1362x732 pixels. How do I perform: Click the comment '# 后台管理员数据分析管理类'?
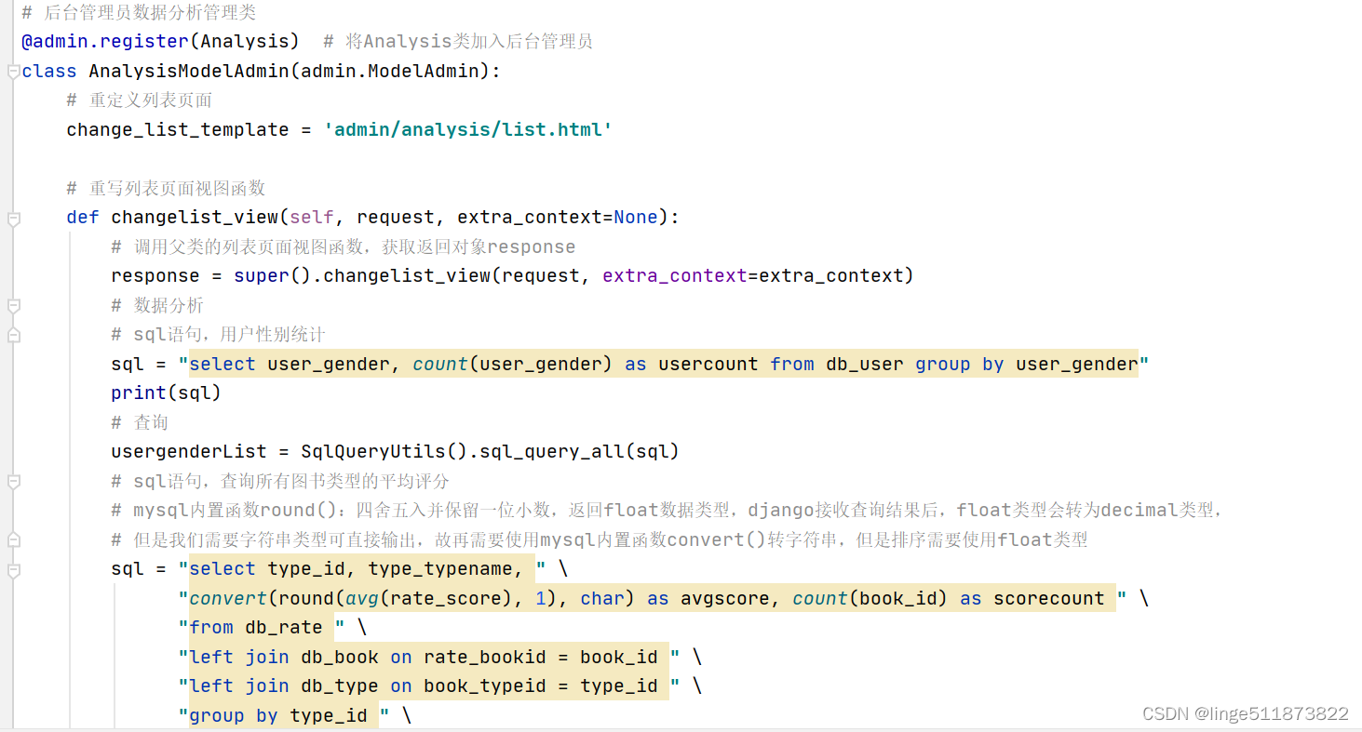(x=139, y=13)
